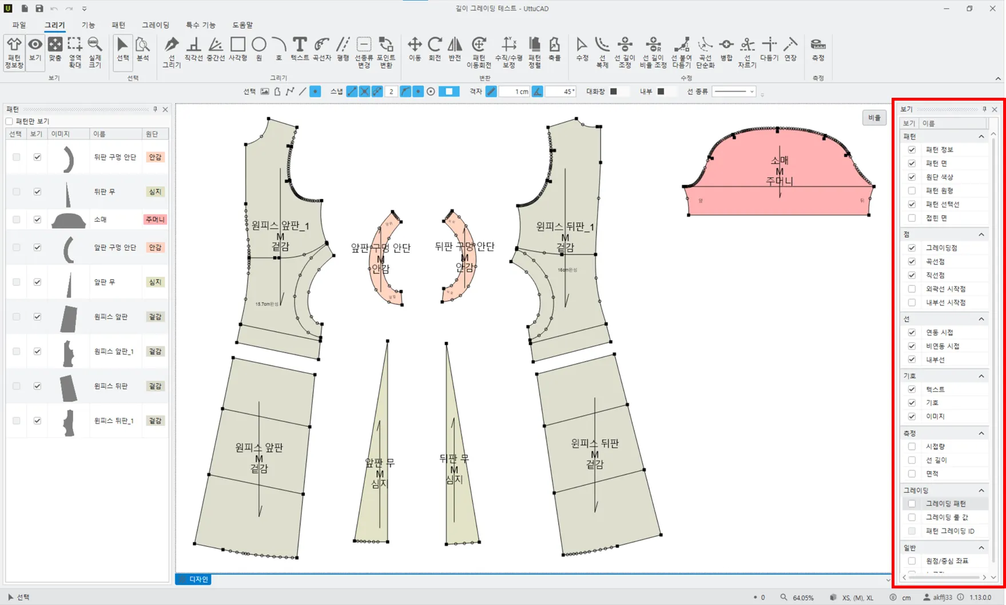Switch to the 특수 기능 ribbon tab
The image size is (1006, 605).
click(x=201, y=25)
